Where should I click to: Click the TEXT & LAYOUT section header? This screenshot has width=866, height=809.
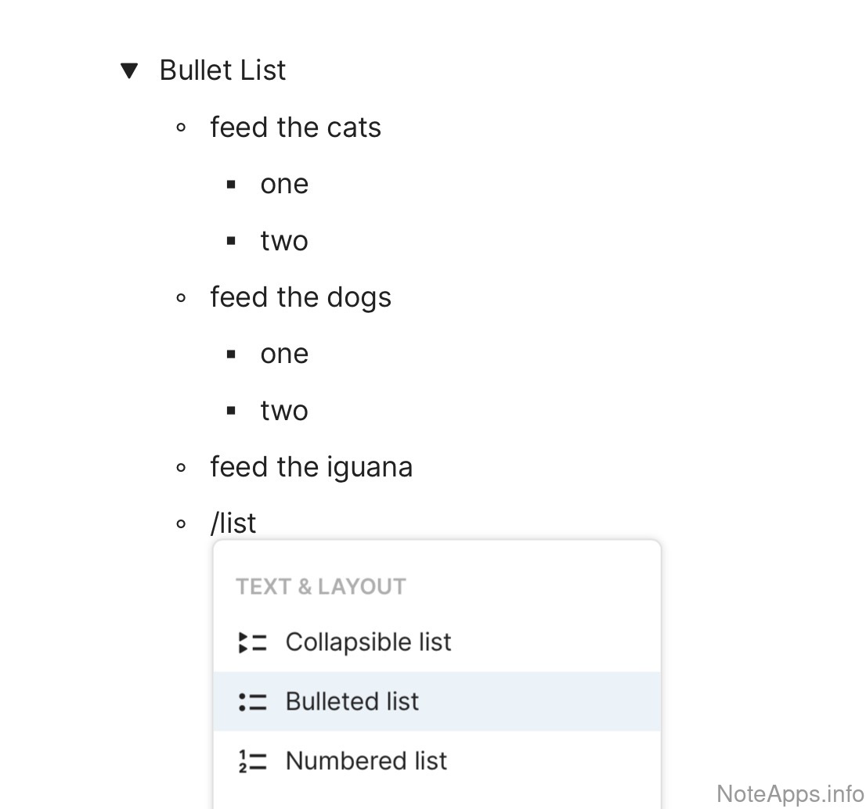(x=321, y=587)
